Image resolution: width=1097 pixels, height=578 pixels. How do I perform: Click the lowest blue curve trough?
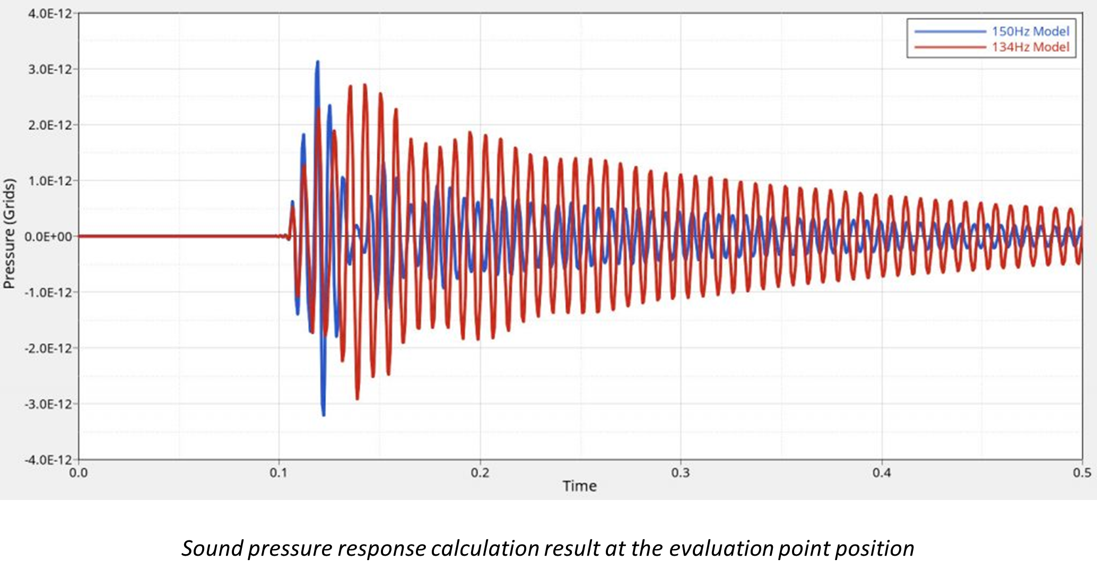point(324,414)
